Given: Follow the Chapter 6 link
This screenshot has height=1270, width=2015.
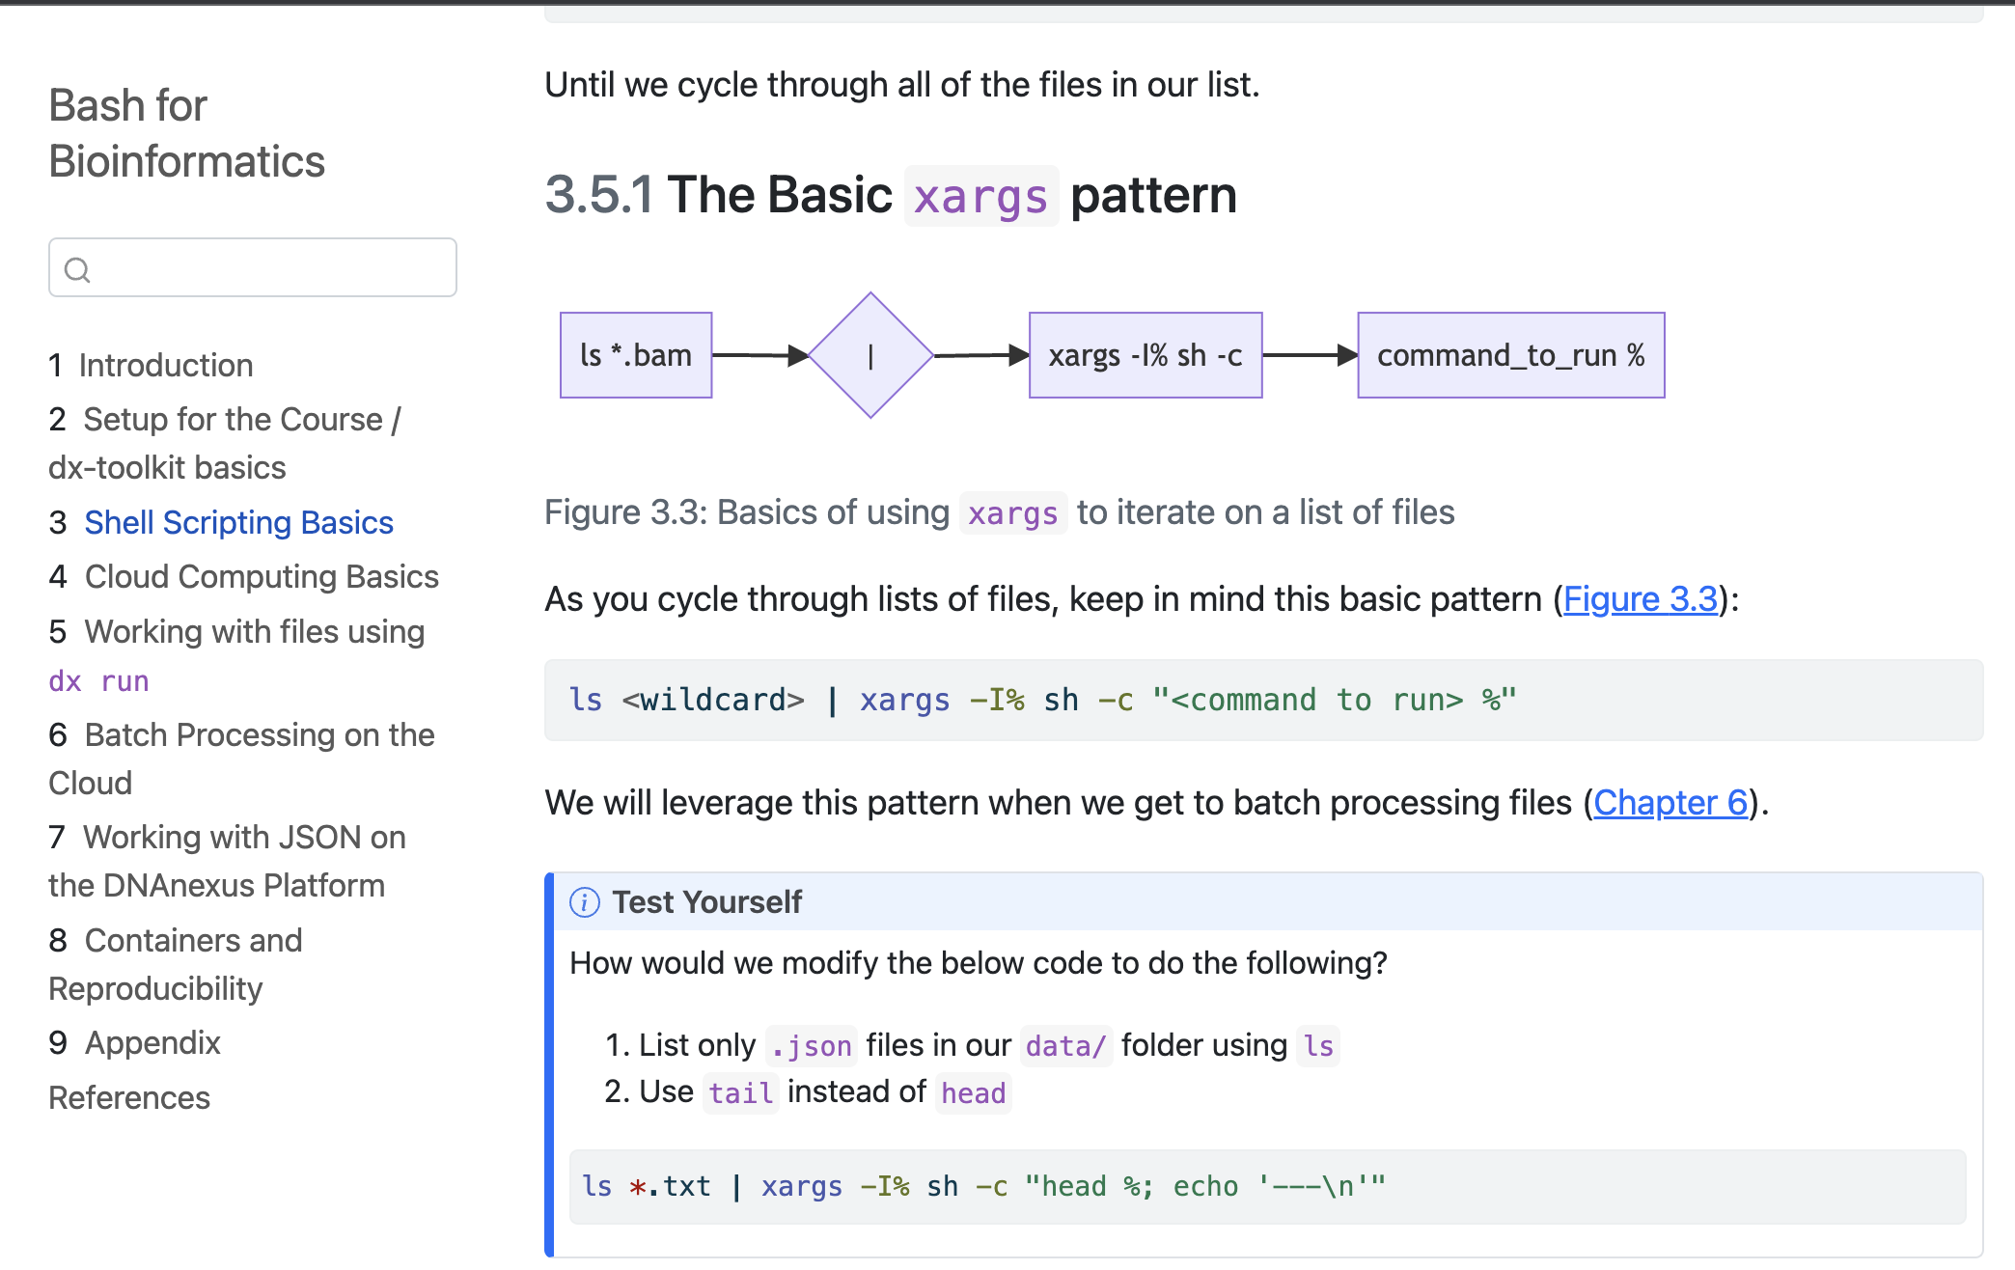Looking at the screenshot, I should [1670, 803].
